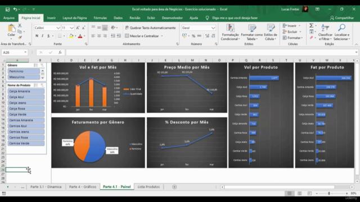Toggle multi-select in Gênero slicer
The image size is (360, 202).
[35, 65]
